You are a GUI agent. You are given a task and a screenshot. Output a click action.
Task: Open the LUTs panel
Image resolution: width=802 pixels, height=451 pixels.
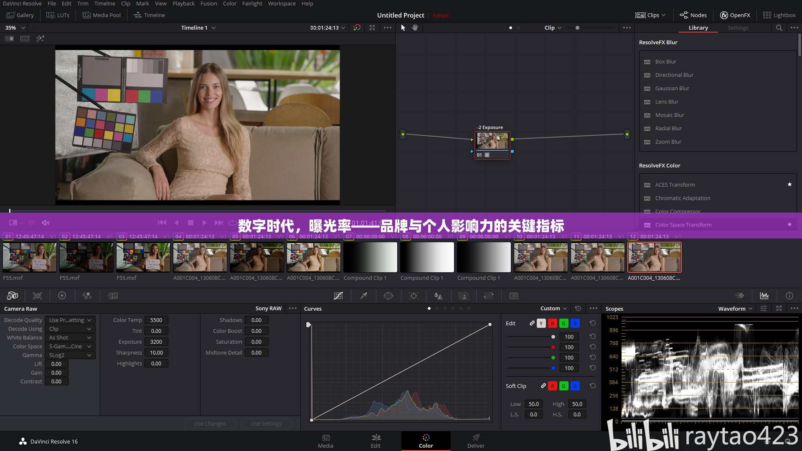click(x=58, y=15)
